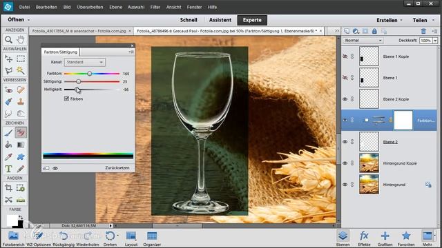Select the Eyedropper color picker tool
The width and height of the screenshot is (442, 248).
point(8,157)
